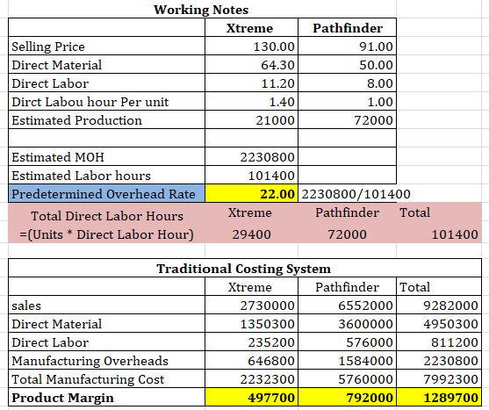Select the 6552000 Pathfinder sales cell
The width and height of the screenshot is (489, 410).
pos(347,306)
